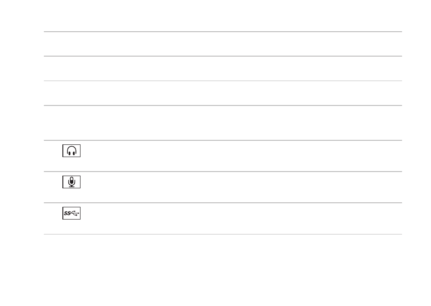Click the table's topmost border line
Image resolution: width=431 pixels, height=306 pixels.
click(223, 32)
